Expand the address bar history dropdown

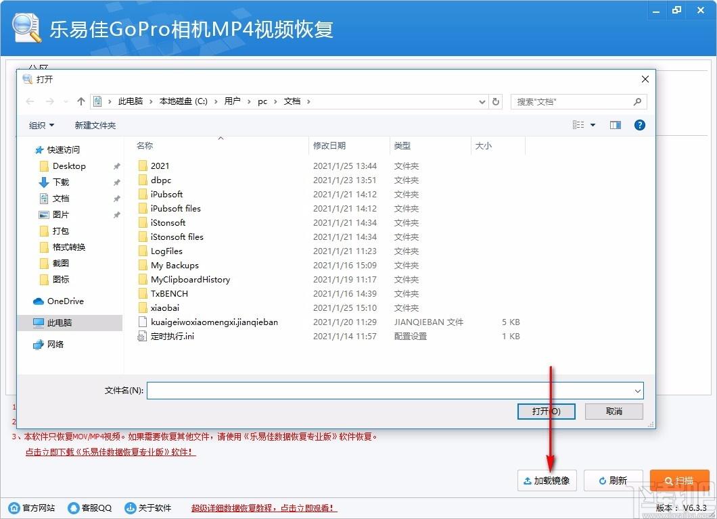click(x=482, y=101)
